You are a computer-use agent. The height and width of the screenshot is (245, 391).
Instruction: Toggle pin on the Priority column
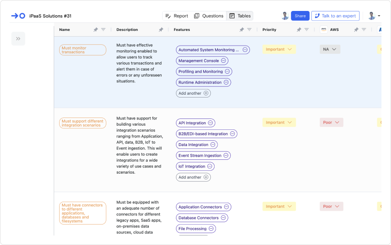point(299,29)
